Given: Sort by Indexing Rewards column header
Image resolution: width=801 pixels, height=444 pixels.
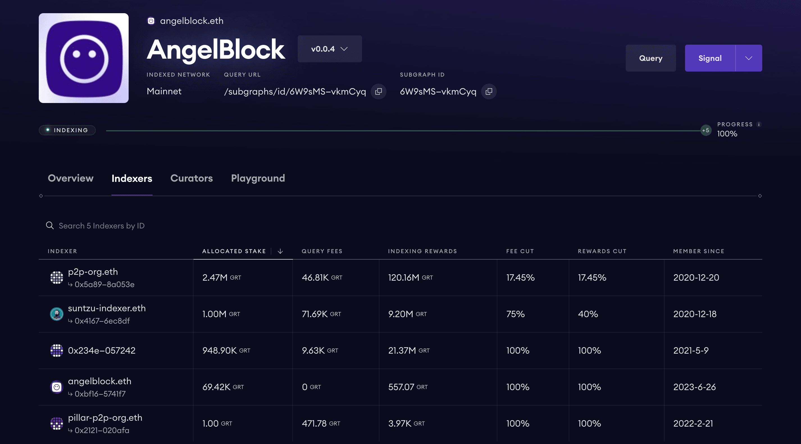Looking at the screenshot, I should 422,251.
